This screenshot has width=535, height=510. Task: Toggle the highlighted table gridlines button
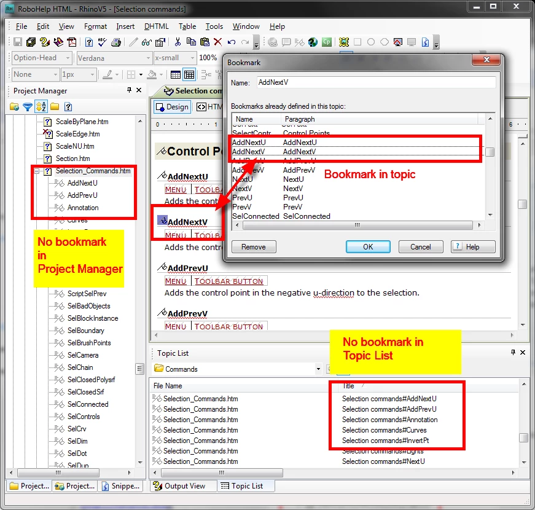pos(189,74)
